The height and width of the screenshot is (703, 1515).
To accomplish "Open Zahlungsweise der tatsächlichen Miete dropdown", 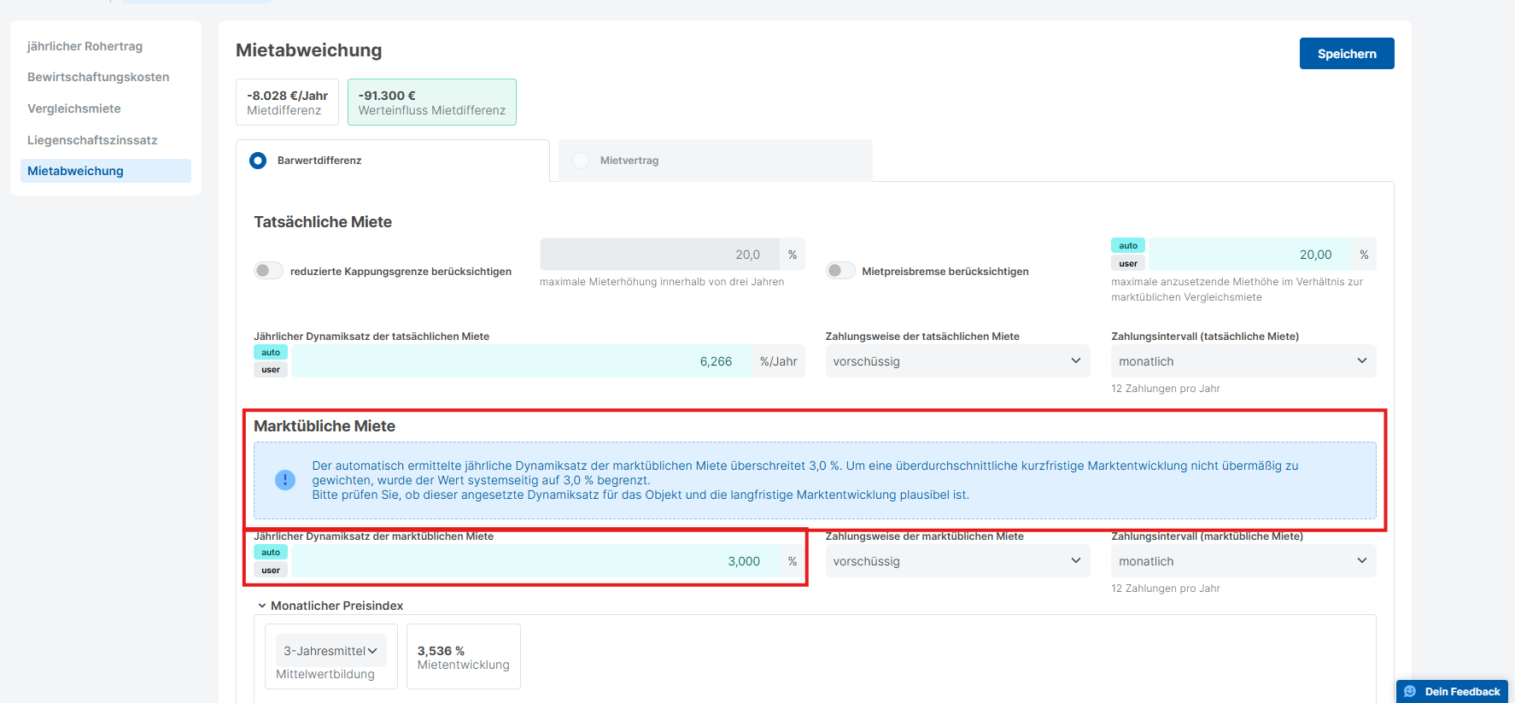I will (956, 361).
